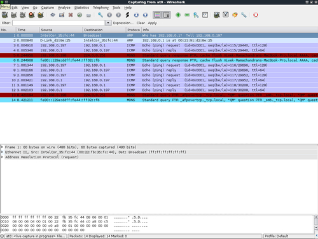318x239 pixels.
Task: Open the Tools menu
Action: [116, 8]
